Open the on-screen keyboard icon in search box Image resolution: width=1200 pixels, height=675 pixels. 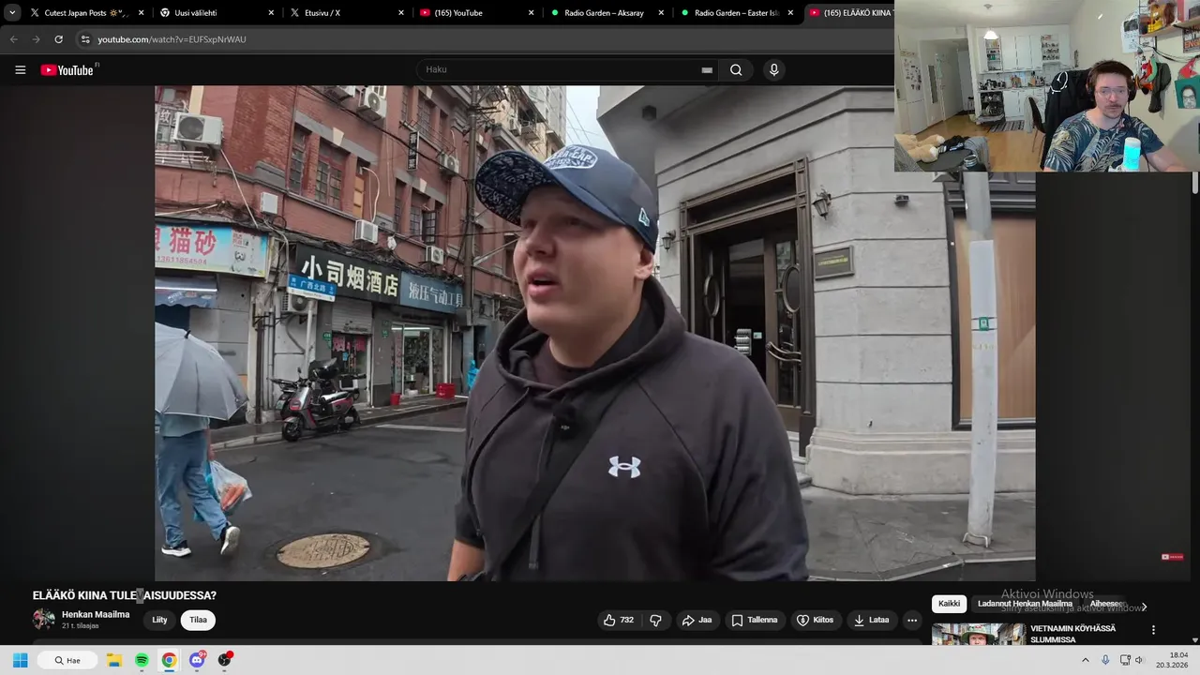click(707, 70)
